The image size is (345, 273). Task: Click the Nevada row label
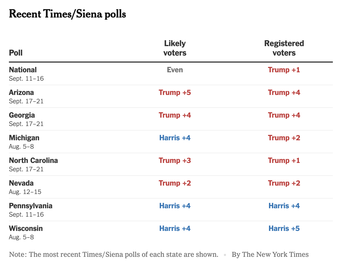click(21, 183)
